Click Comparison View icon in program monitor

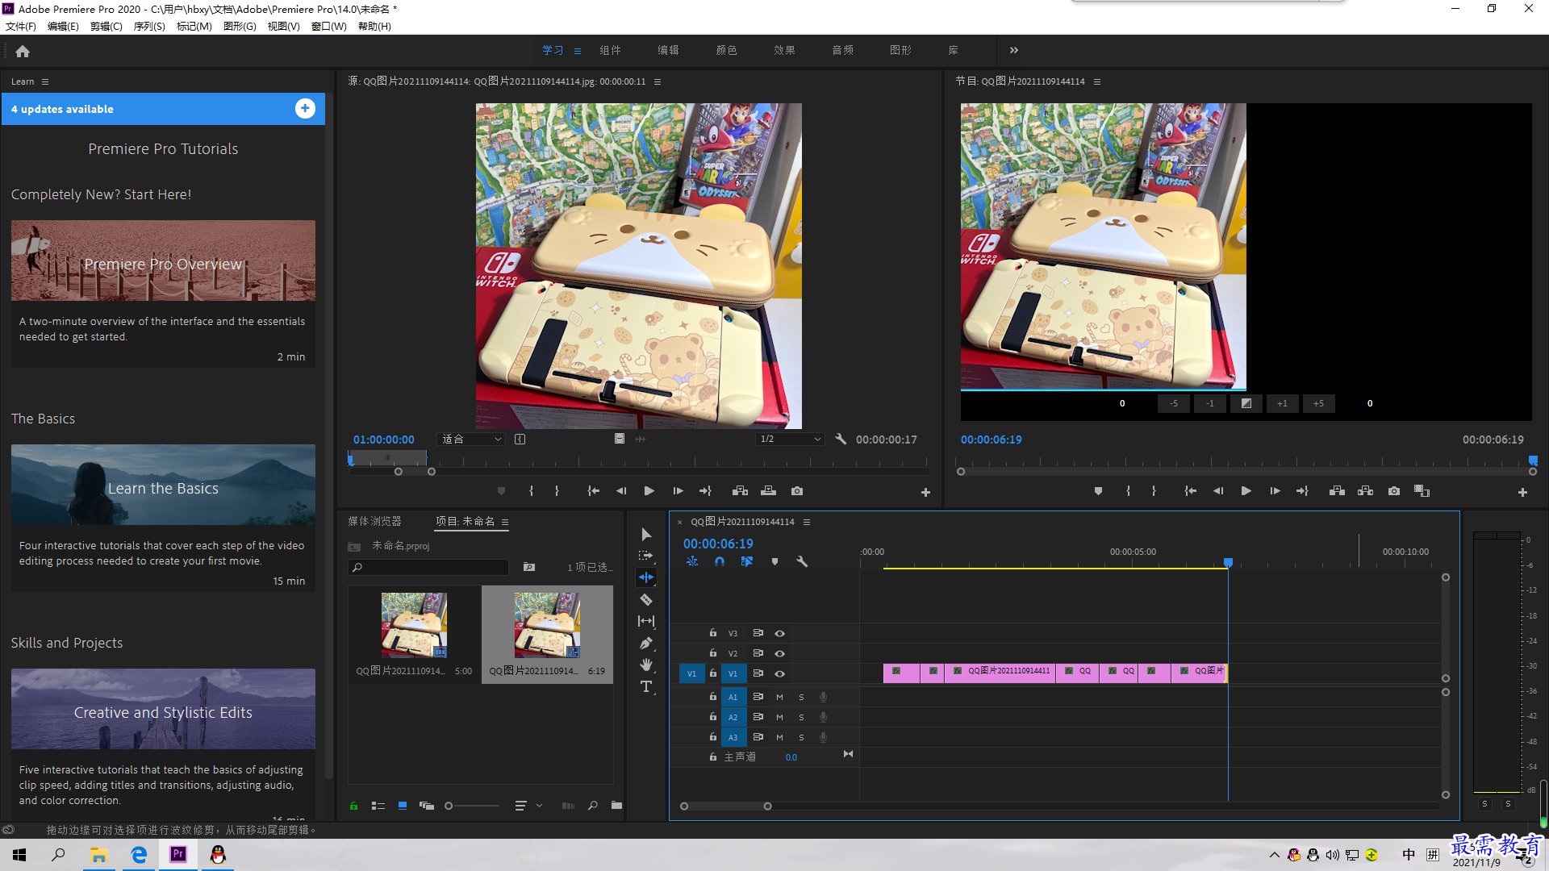coord(1422,491)
